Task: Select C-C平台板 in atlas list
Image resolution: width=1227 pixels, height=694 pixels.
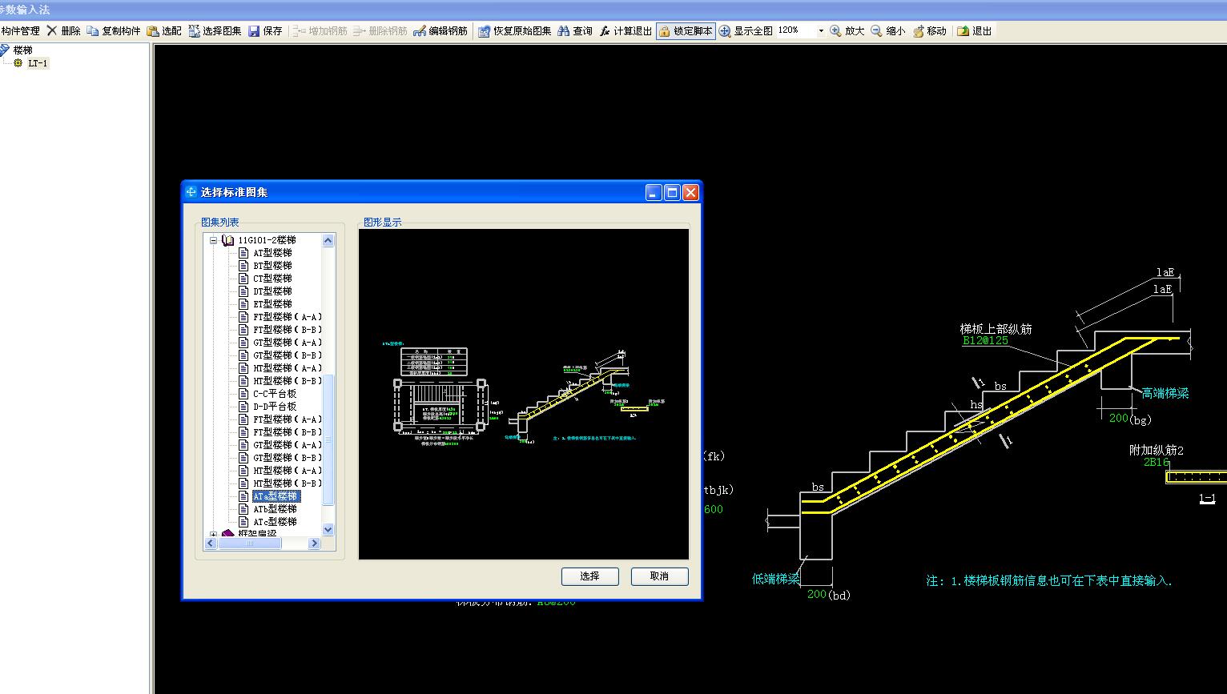Action: point(275,394)
